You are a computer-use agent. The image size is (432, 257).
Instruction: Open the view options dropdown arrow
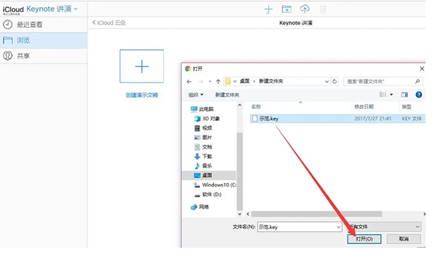click(x=391, y=95)
